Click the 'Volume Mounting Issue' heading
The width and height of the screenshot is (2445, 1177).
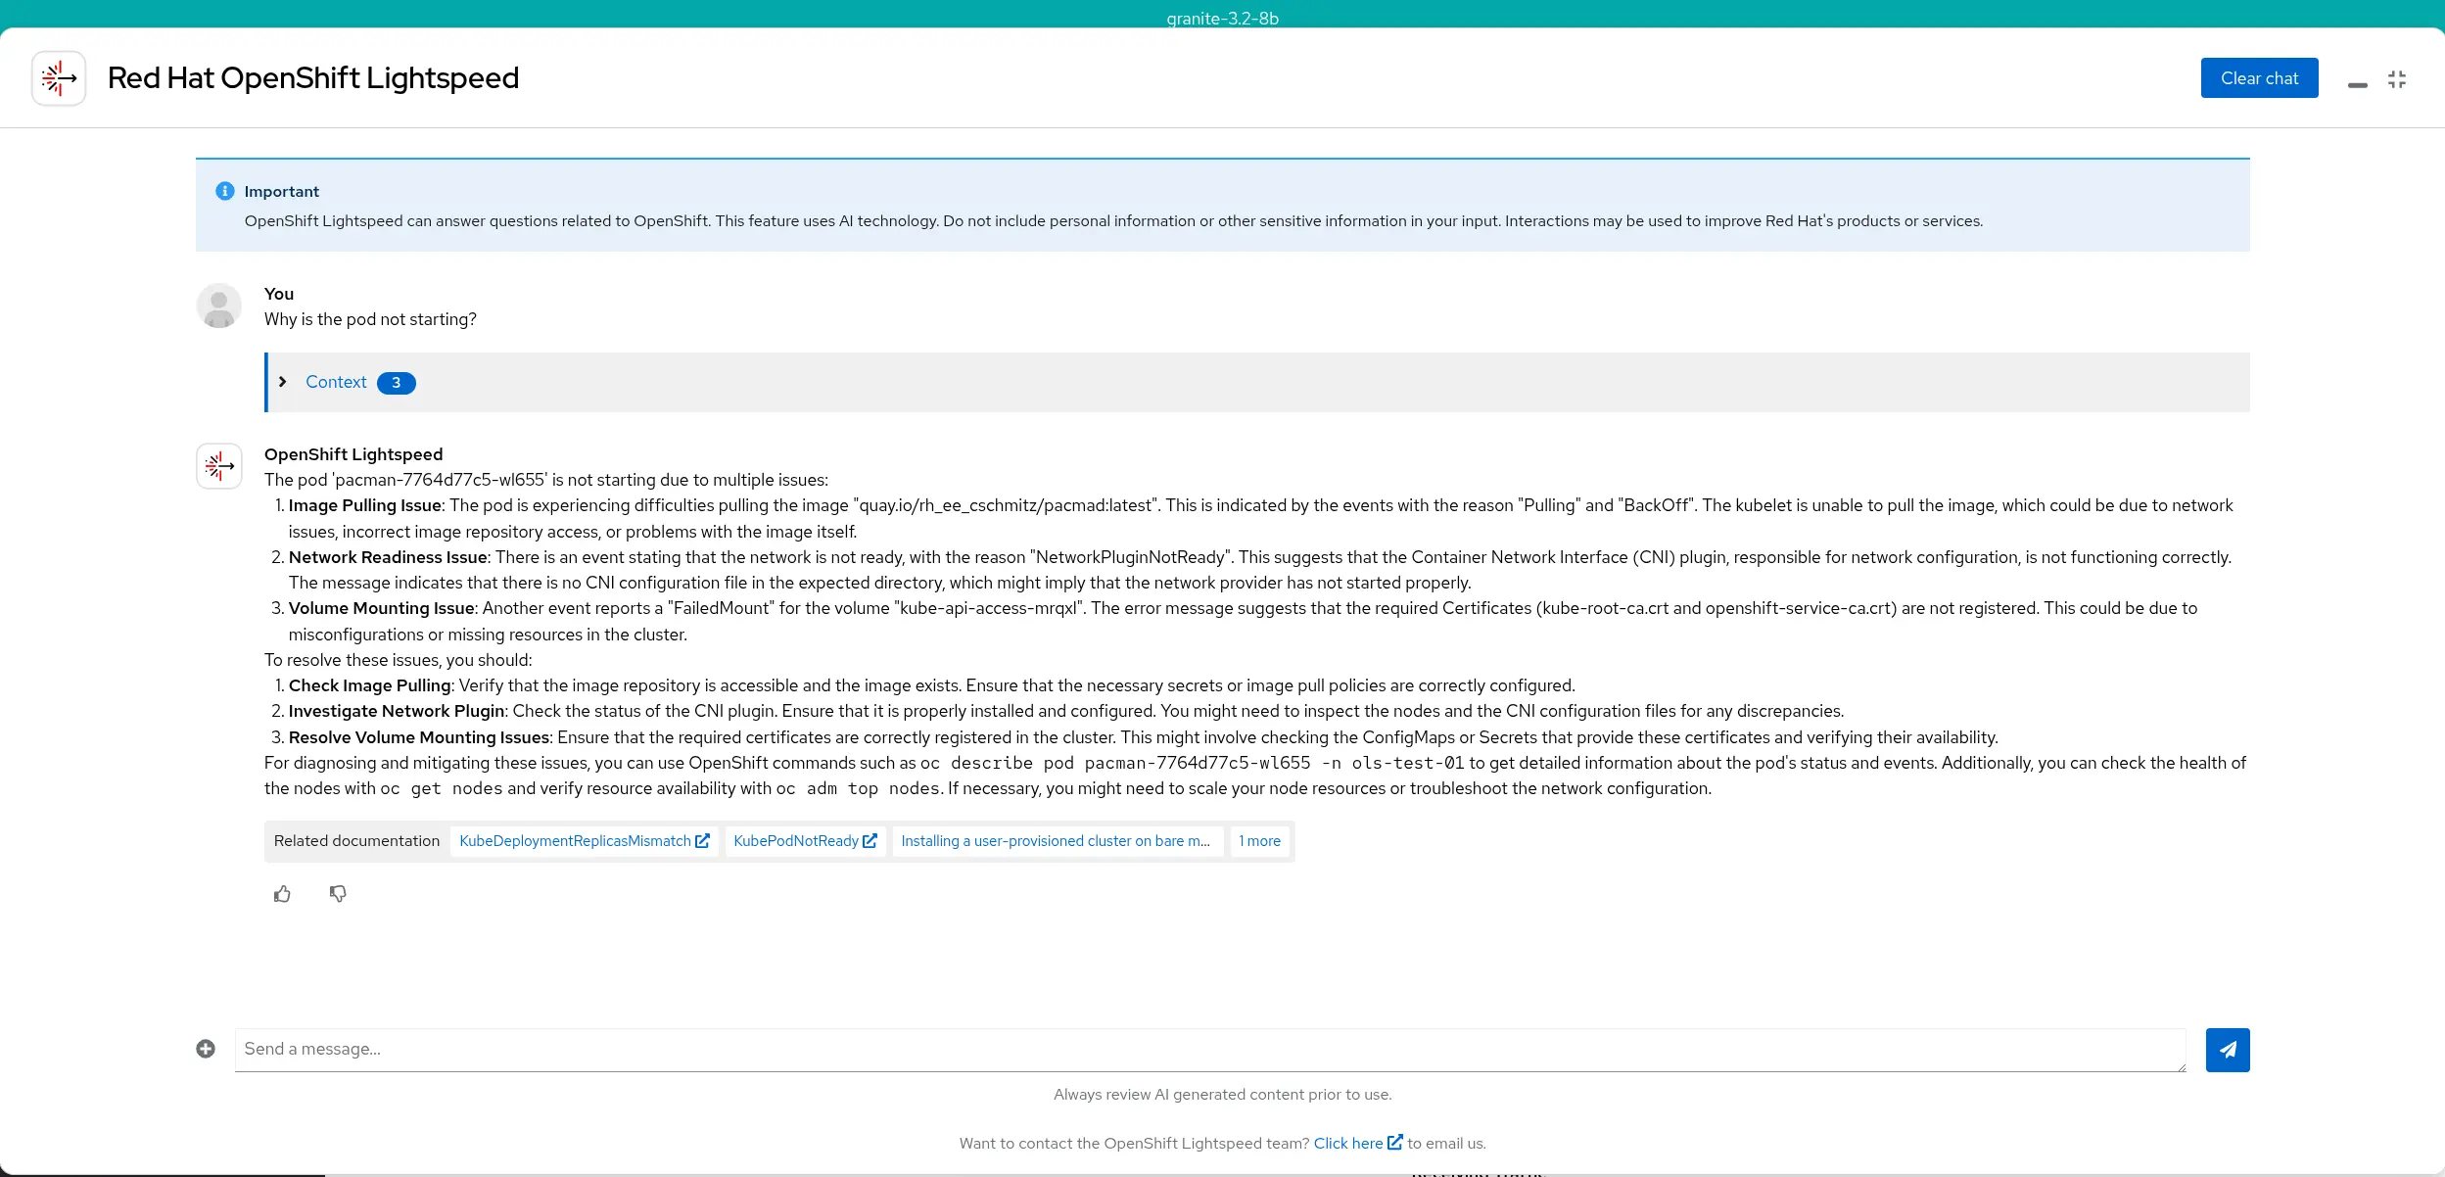tap(382, 608)
